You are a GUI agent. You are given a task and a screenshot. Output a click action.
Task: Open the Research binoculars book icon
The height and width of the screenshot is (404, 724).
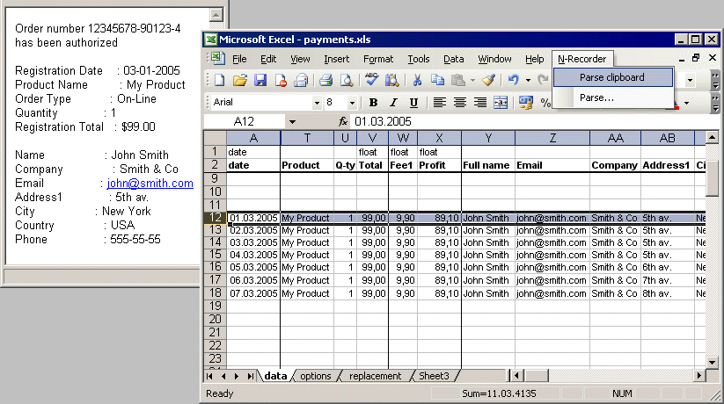point(392,80)
